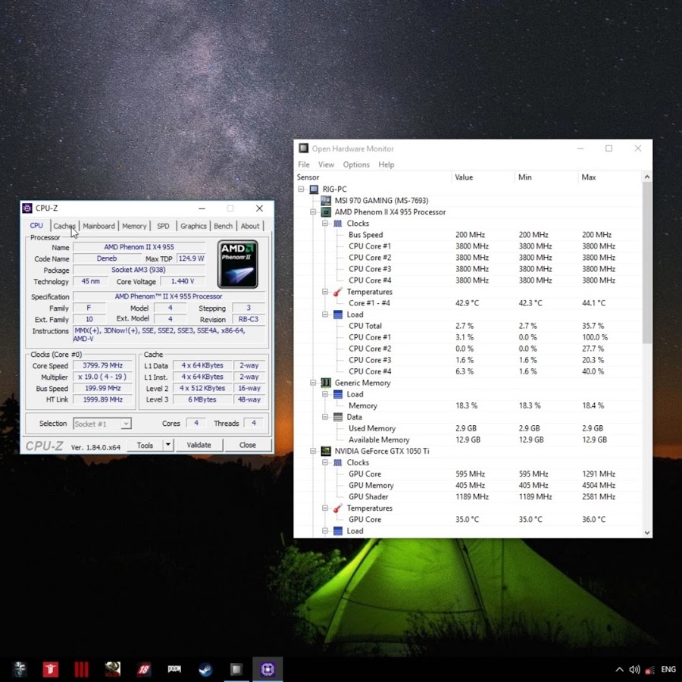
Task: Open the red triple-bar game taskbar icon
Action: coord(81,669)
